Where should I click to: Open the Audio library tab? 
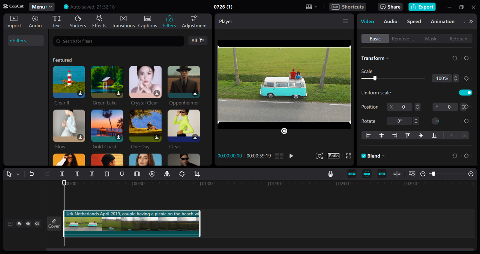(x=35, y=22)
